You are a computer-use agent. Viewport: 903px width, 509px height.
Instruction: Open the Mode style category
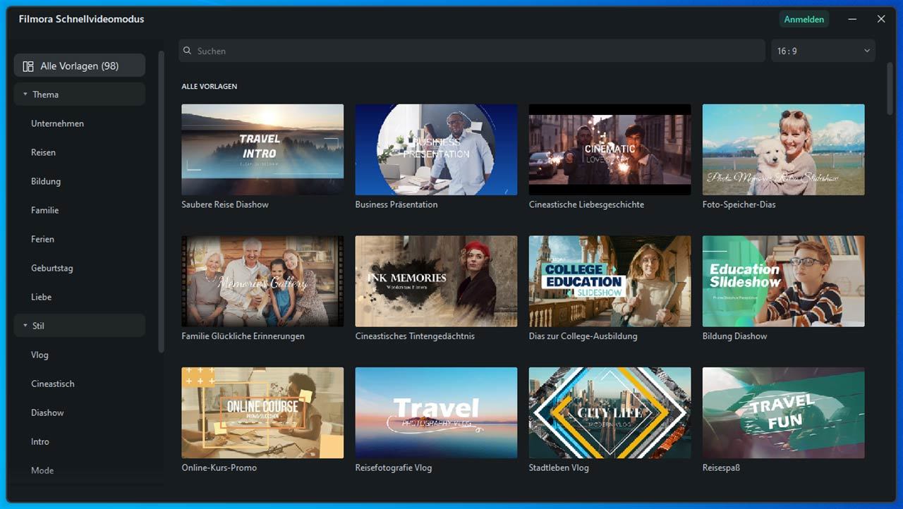42,470
